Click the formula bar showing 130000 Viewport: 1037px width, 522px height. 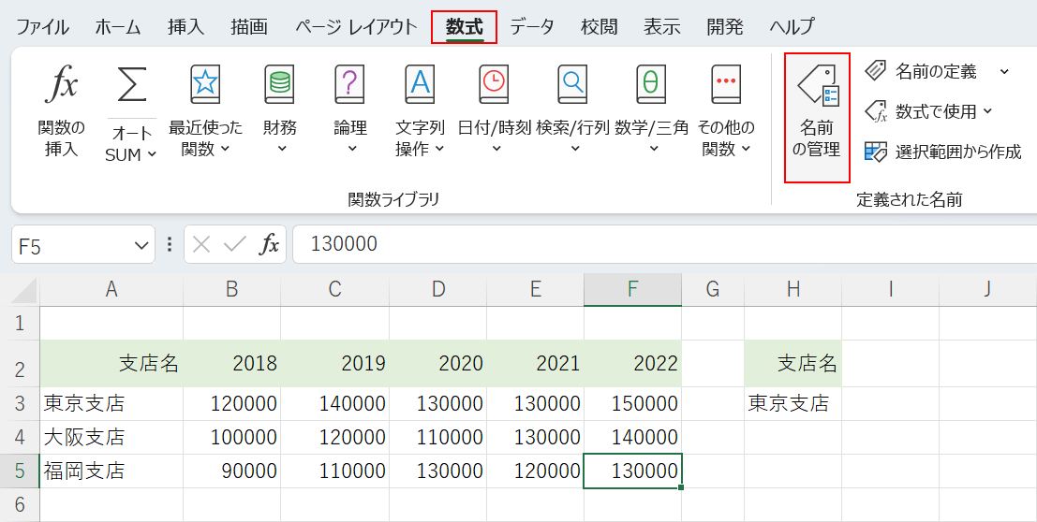point(656,245)
